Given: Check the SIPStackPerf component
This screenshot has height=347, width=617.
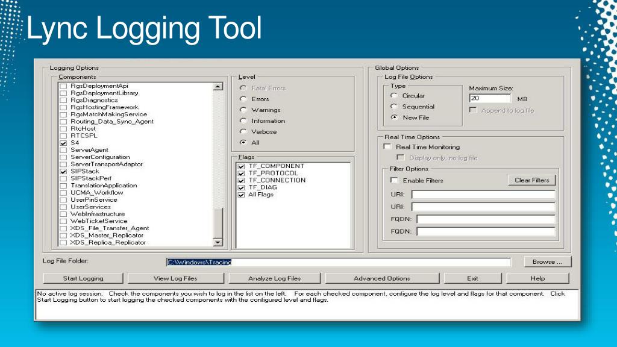Looking at the screenshot, I should (x=63, y=178).
